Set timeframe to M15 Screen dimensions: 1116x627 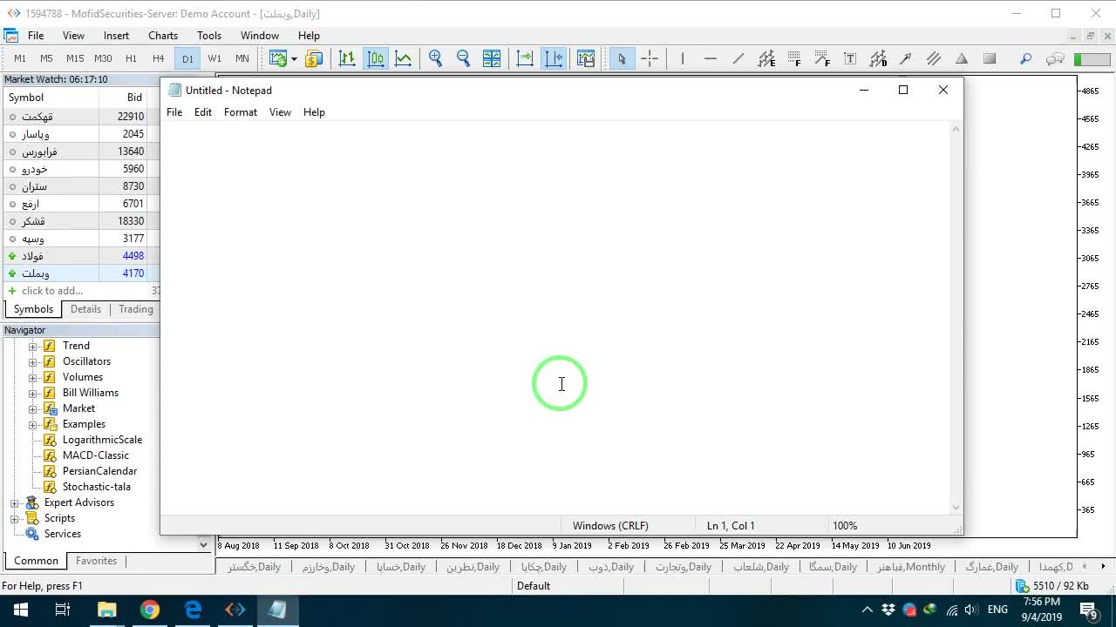(75, 58)
